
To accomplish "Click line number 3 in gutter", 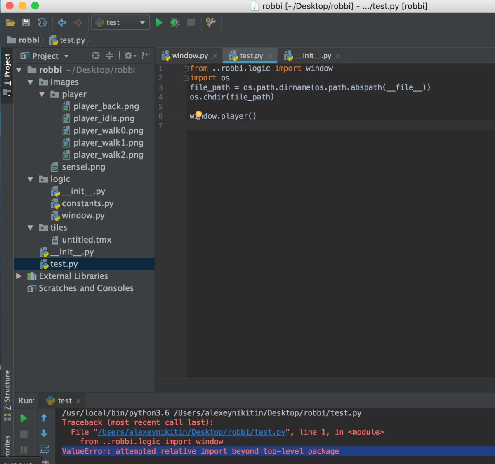I will tap(160, 87).
